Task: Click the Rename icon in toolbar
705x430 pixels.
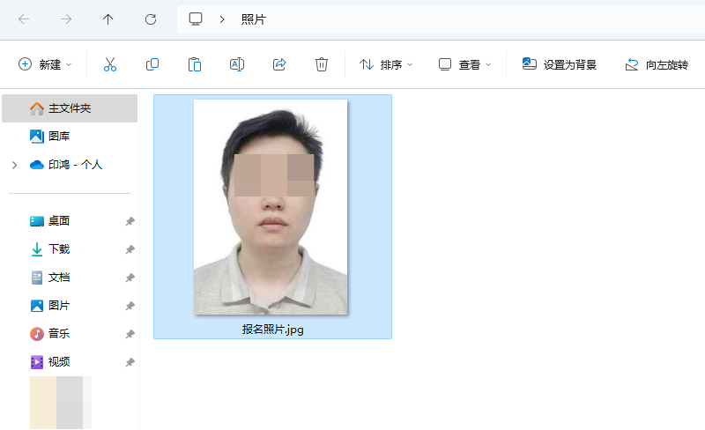Action: coord(237,64)
